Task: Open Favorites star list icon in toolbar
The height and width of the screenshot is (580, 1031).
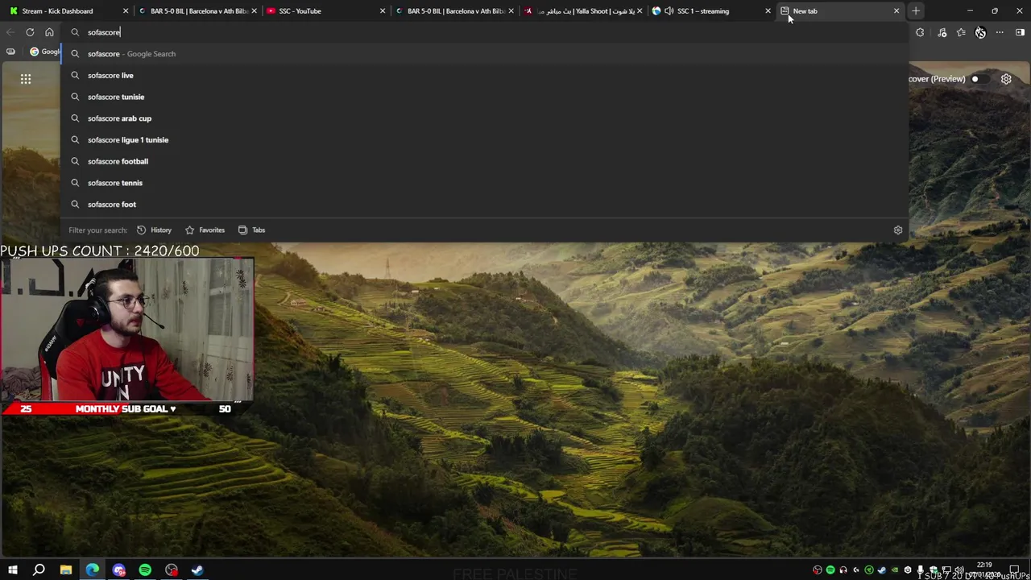Action: (x=961, y=32)
